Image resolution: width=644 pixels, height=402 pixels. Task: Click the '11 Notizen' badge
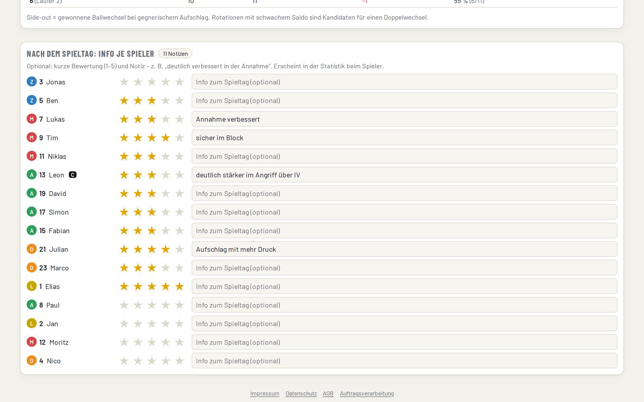pos(175,53)
